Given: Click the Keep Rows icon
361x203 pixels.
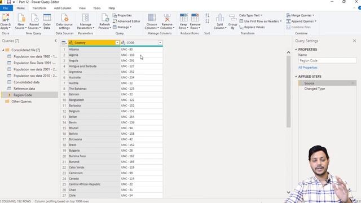Looking at the screenshot, I should coord(183,17).
